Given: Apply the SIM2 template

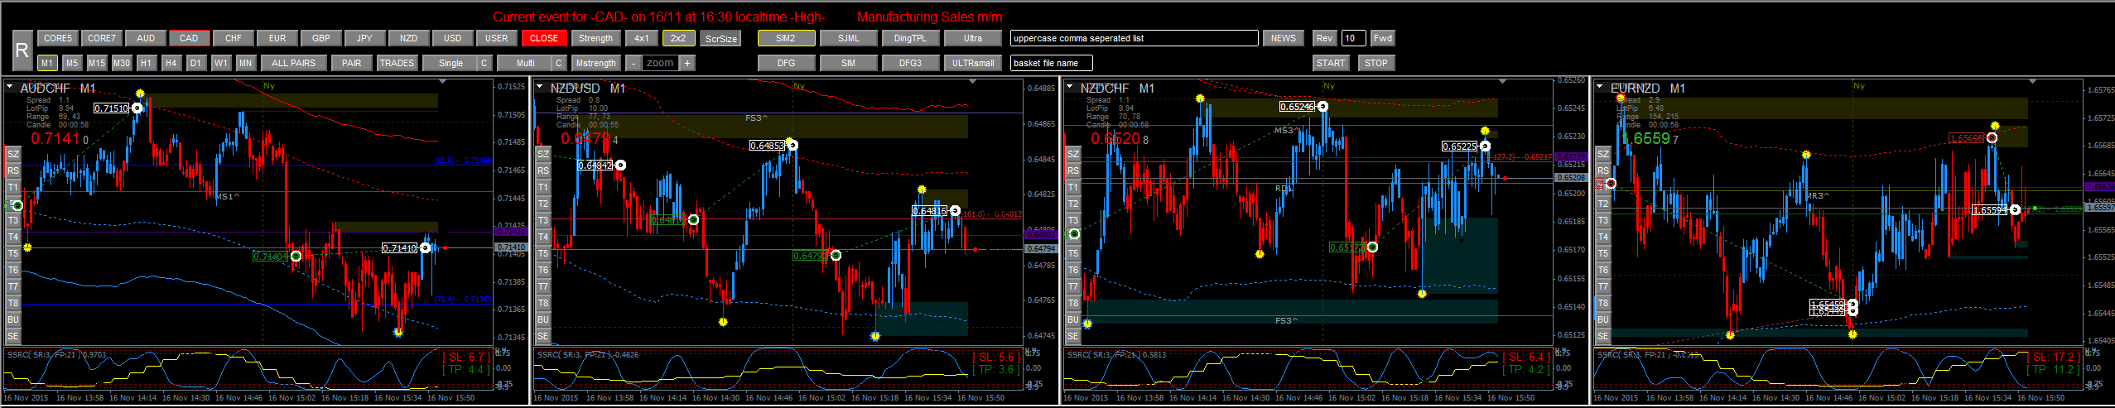Looking at the screenshot, I should coord(786,38).
